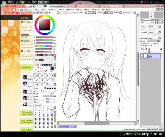Enable the Selection source checkbox
Viewport: 165px width, 137px height.
(x=141, y=46)
